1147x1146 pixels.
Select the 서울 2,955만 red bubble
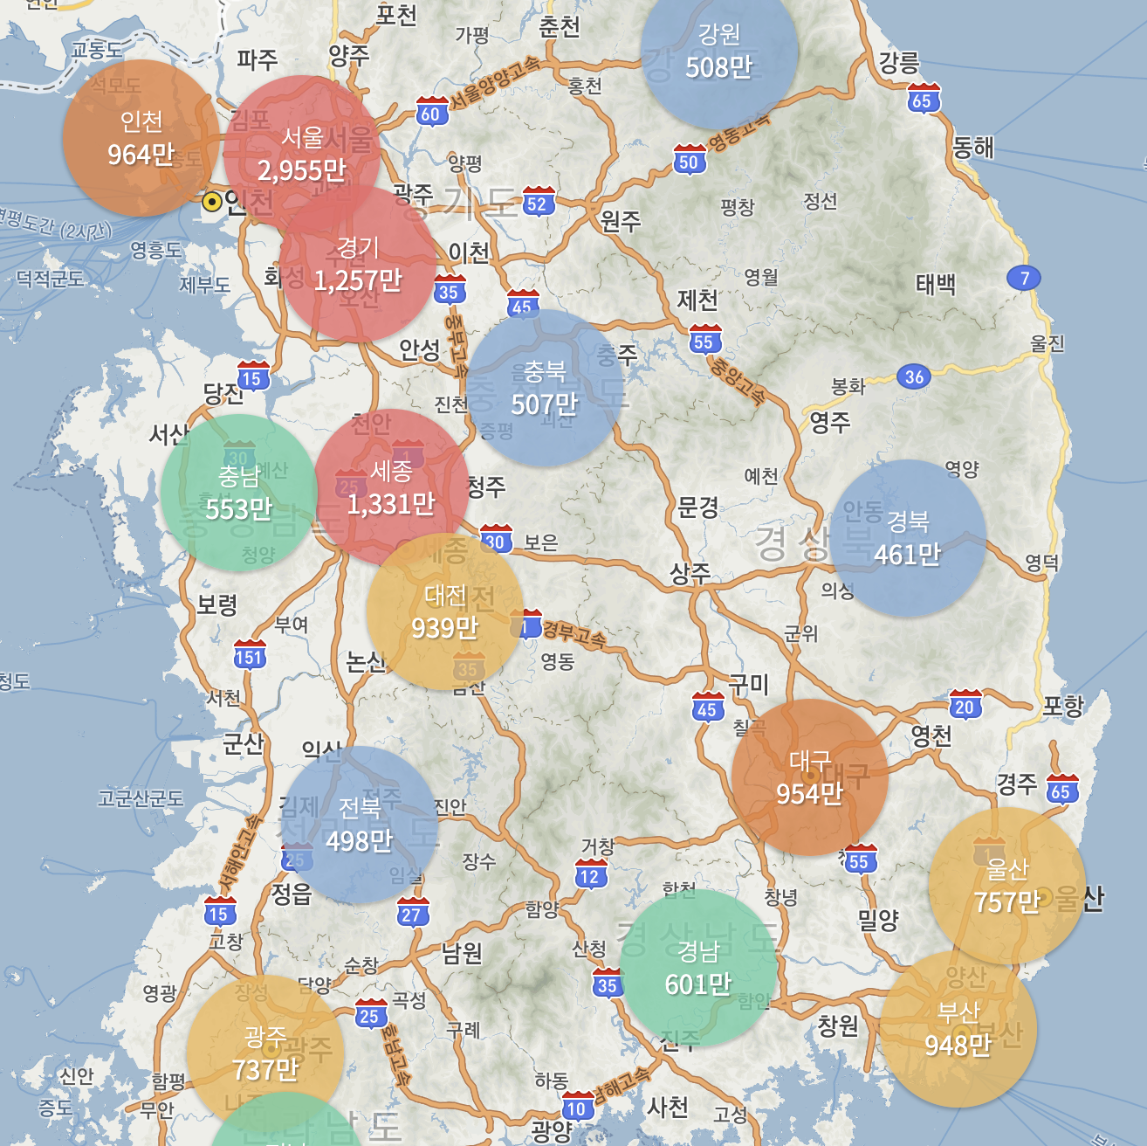(302, 154)
